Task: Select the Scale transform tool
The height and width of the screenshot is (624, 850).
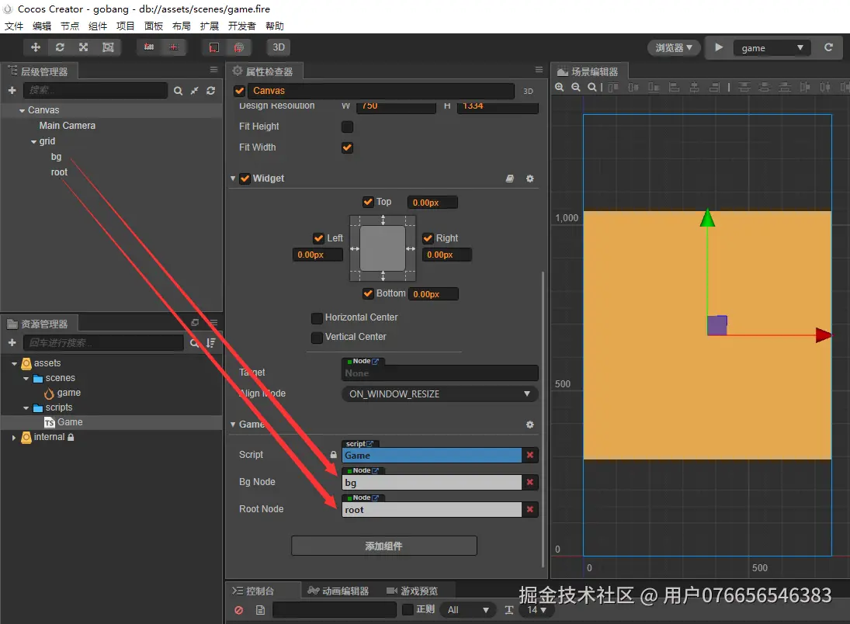Action: point(84,47)
